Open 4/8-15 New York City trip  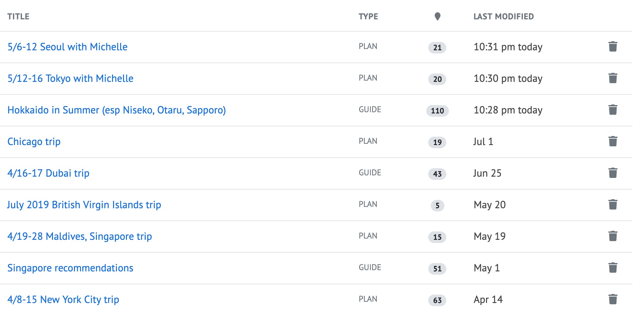(63, 300)
